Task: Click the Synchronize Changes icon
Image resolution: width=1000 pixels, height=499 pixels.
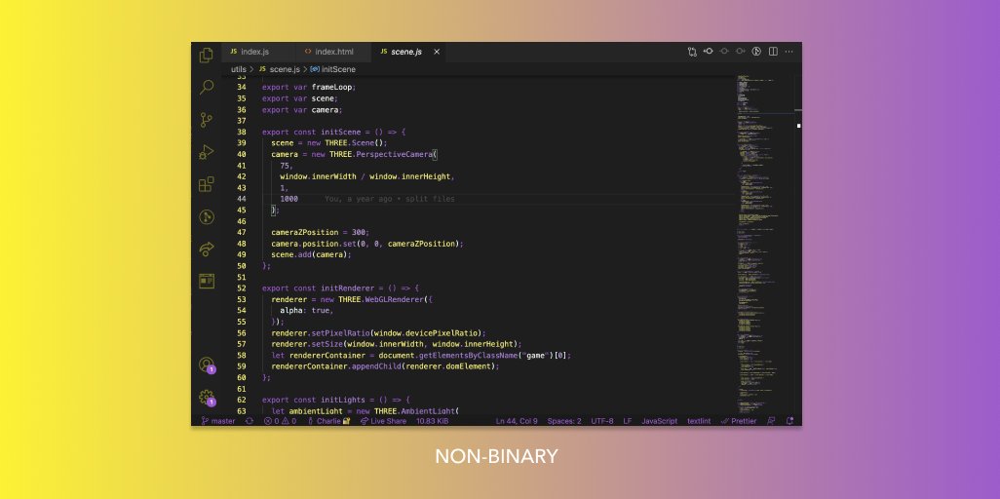Action: point(249,421)
